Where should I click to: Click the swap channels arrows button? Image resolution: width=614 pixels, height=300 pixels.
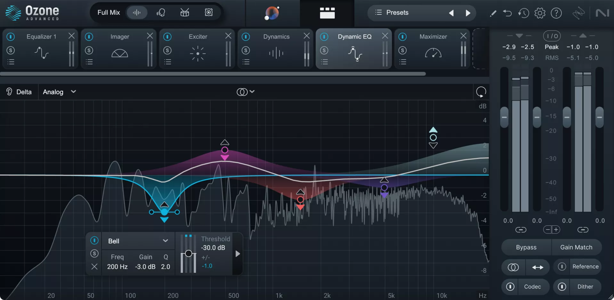point(537,267)
